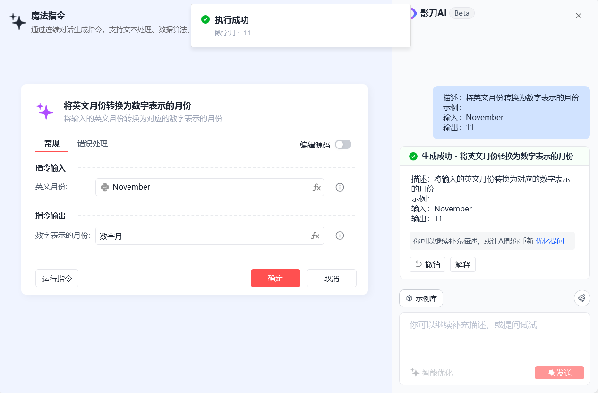The image size is (598, 393).
Task: Open the 示例库 examples library
Action: [421, 298]
